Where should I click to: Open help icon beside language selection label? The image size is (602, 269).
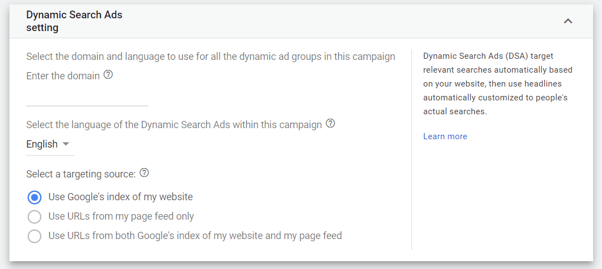click(x=330, y=124)
